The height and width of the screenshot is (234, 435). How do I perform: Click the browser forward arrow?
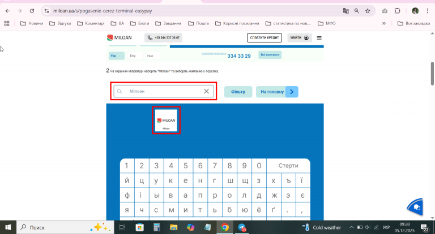[x=19, y=11]
